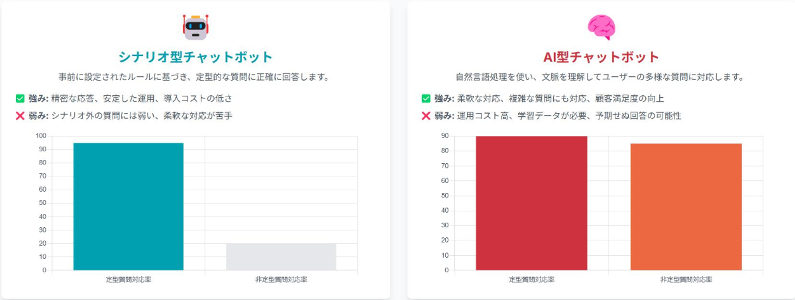Click the 非定型質問対応率 axis label under the gray bar
795x300 pixels.
point(281,280)
